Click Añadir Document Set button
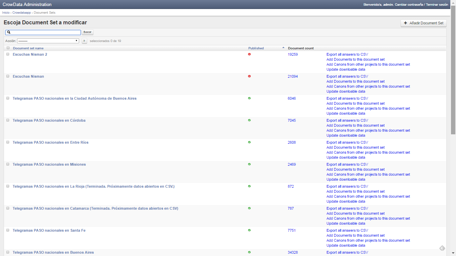Image resolution: width=456 pixels, height=256 pixels. pyautogui.click(x=424, y=23)
